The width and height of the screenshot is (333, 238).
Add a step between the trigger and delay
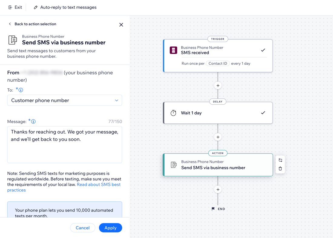[x=218, y=86]
